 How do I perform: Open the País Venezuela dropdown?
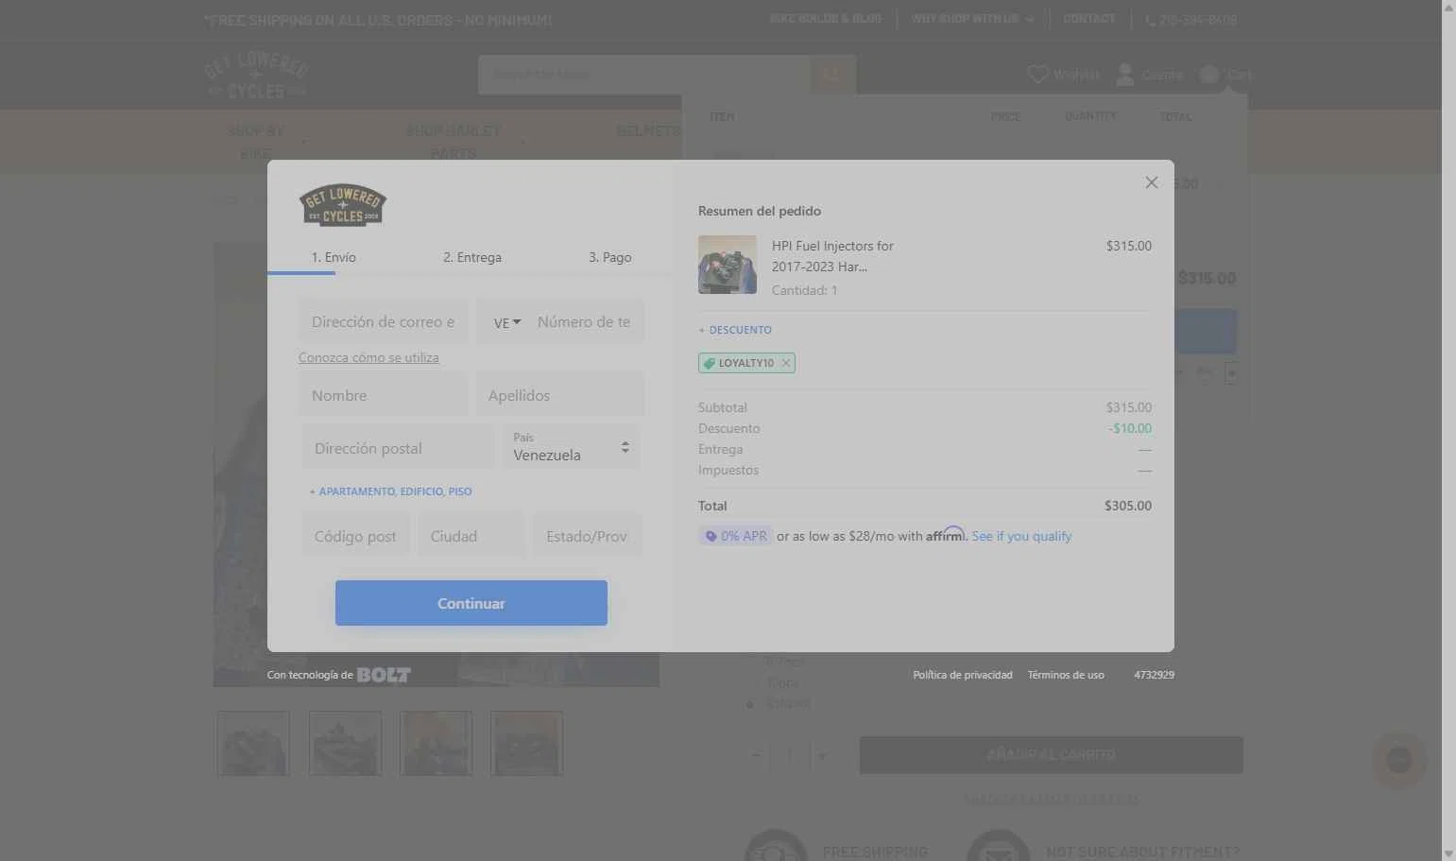(x=571, y=447)
